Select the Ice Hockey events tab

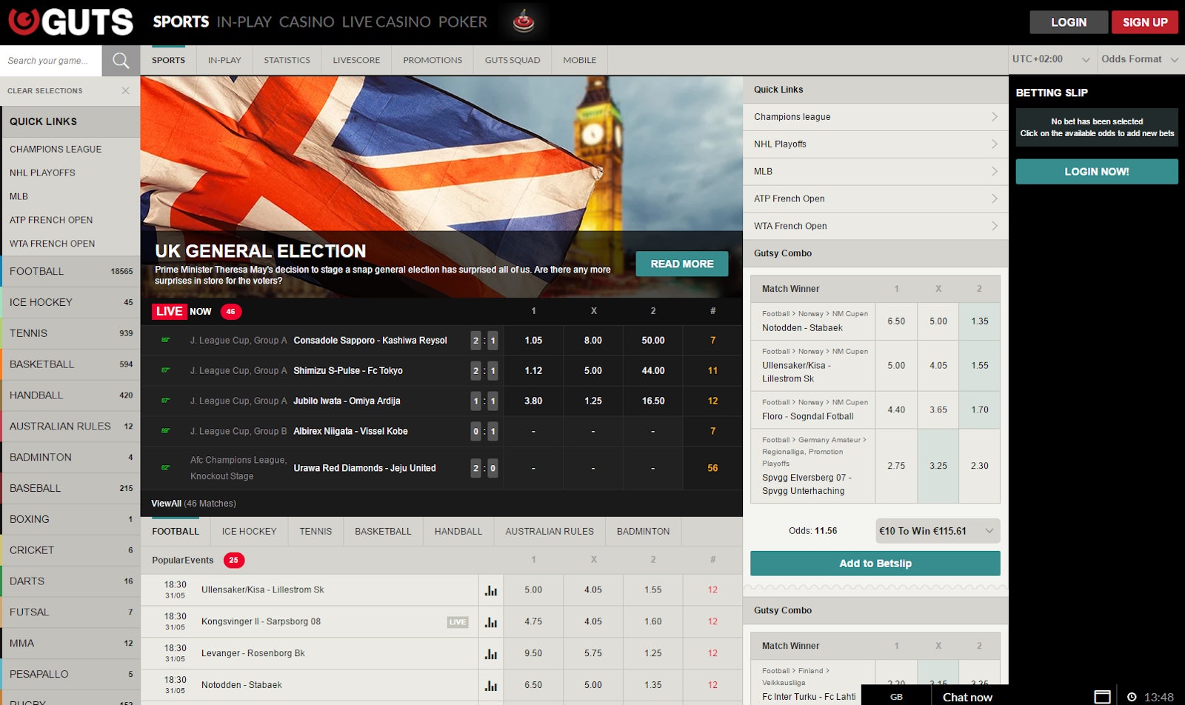pos(249,532)
